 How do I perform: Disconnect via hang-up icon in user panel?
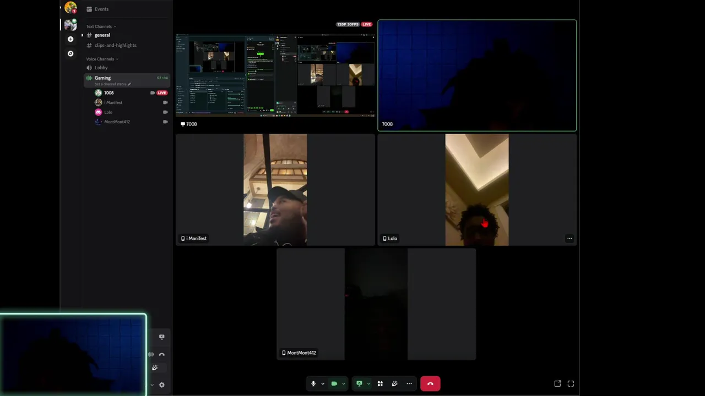pos(161,354)
